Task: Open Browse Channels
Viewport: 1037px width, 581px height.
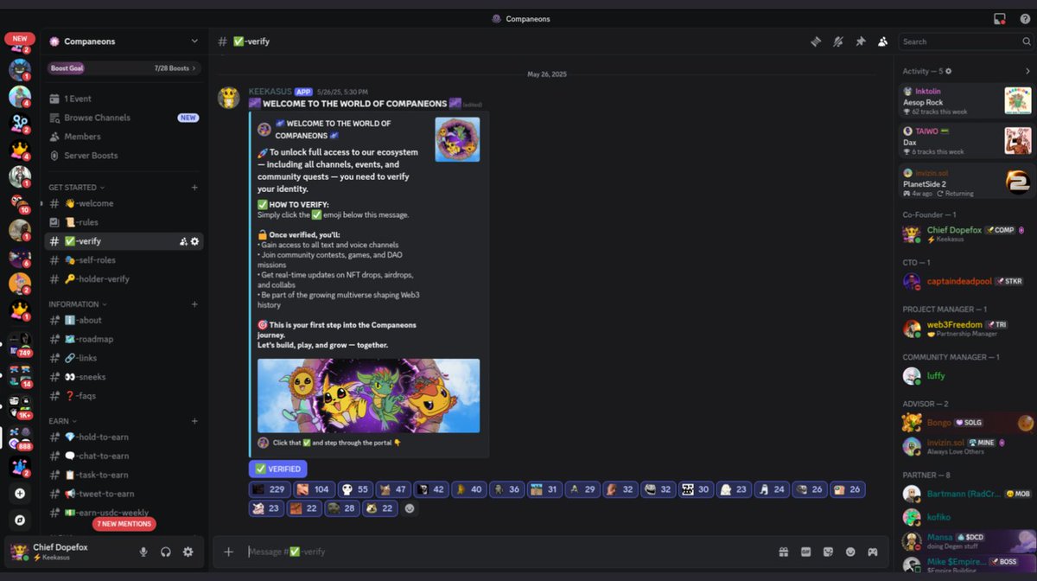Action: pyautogui.click(x=124, y=118)
